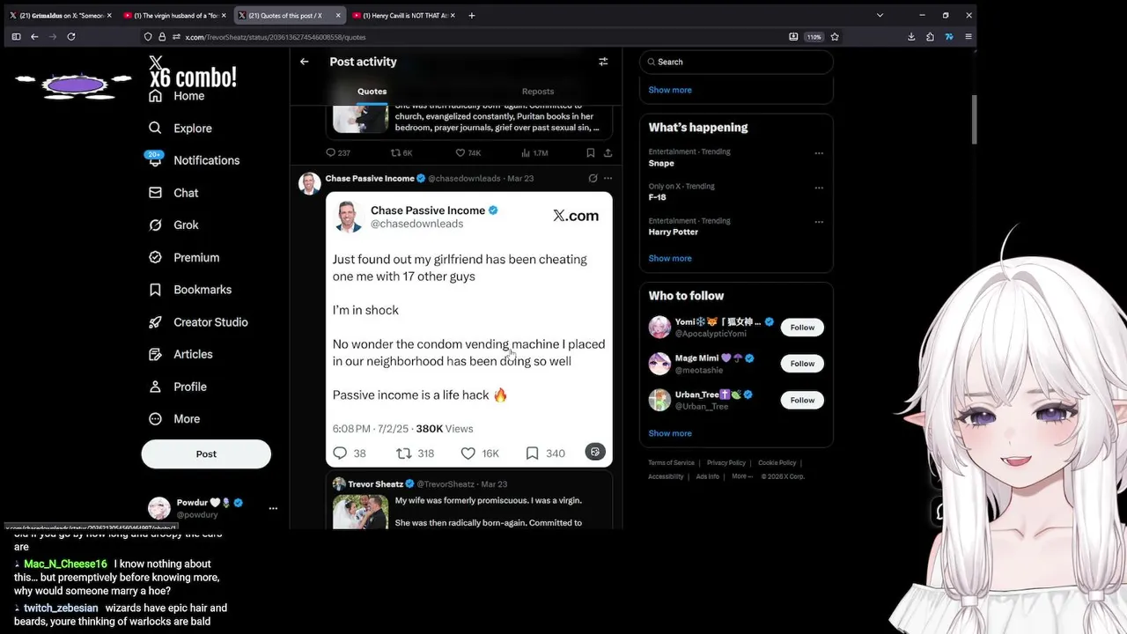
Task: Bookmark this page with the star
Action: pyautogui.click(x=835, y=37)
